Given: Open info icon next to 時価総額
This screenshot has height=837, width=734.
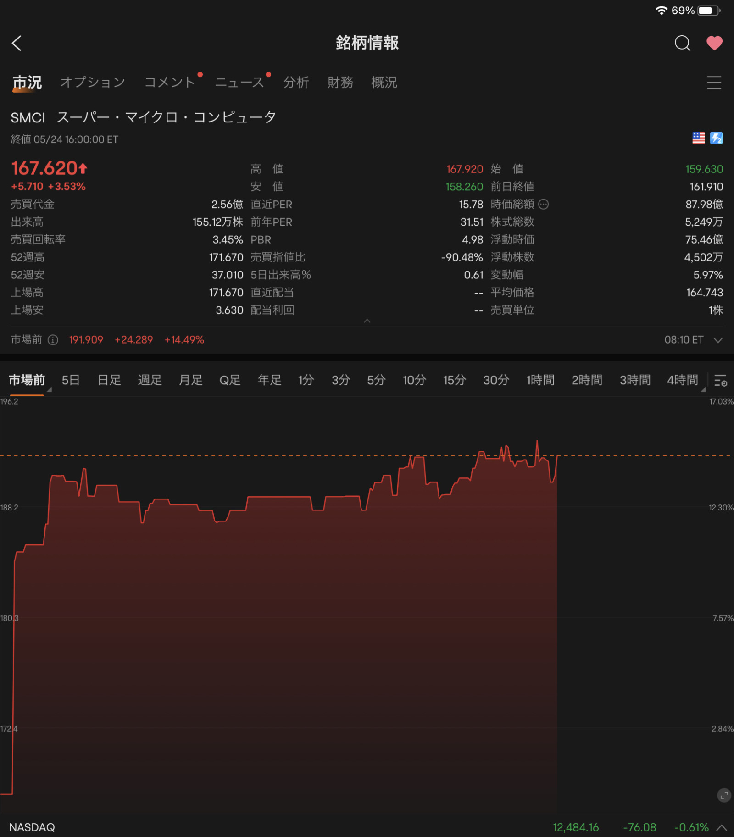Looking at the screenshot, I should [x=543, y=205].
